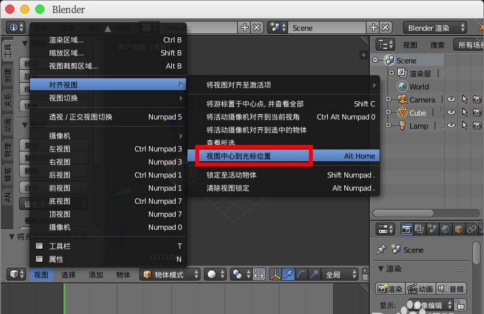Open the properties editor type selector
This screenshot has width=484, height=314.
click(x=385, y=229)
